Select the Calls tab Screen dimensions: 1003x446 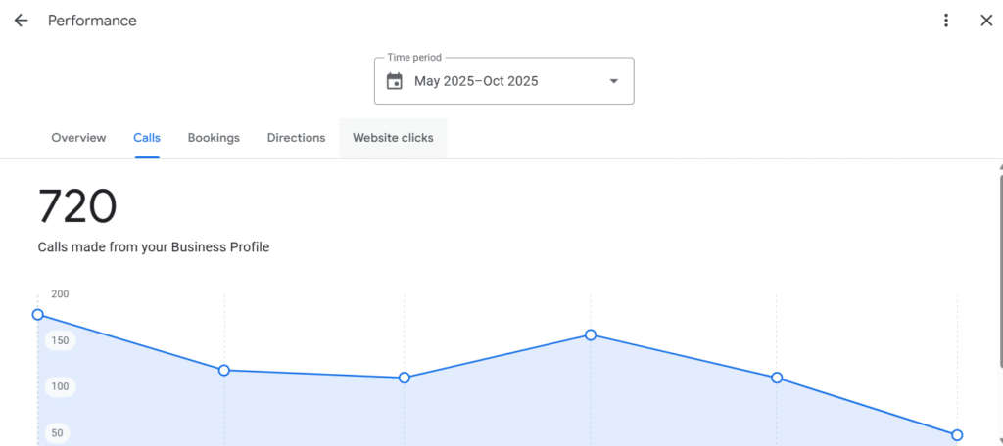click(147, 138)
